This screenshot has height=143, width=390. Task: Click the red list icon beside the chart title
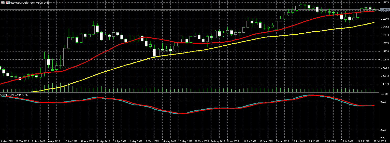2,3
